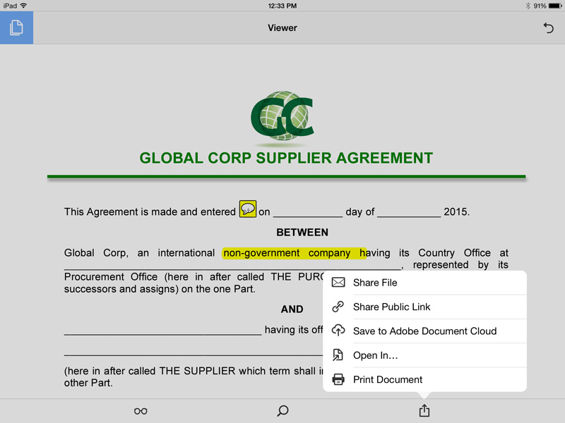Screen dimensions: 565x423
Task: Tap the Wi-Fi icon in status bar
Action: coord(23,6)
